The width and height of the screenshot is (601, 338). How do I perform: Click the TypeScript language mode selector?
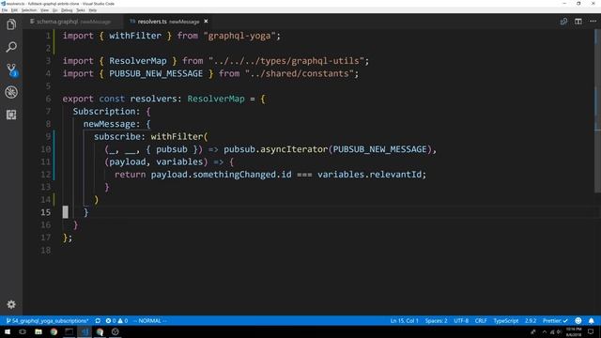tap(505, 321)
